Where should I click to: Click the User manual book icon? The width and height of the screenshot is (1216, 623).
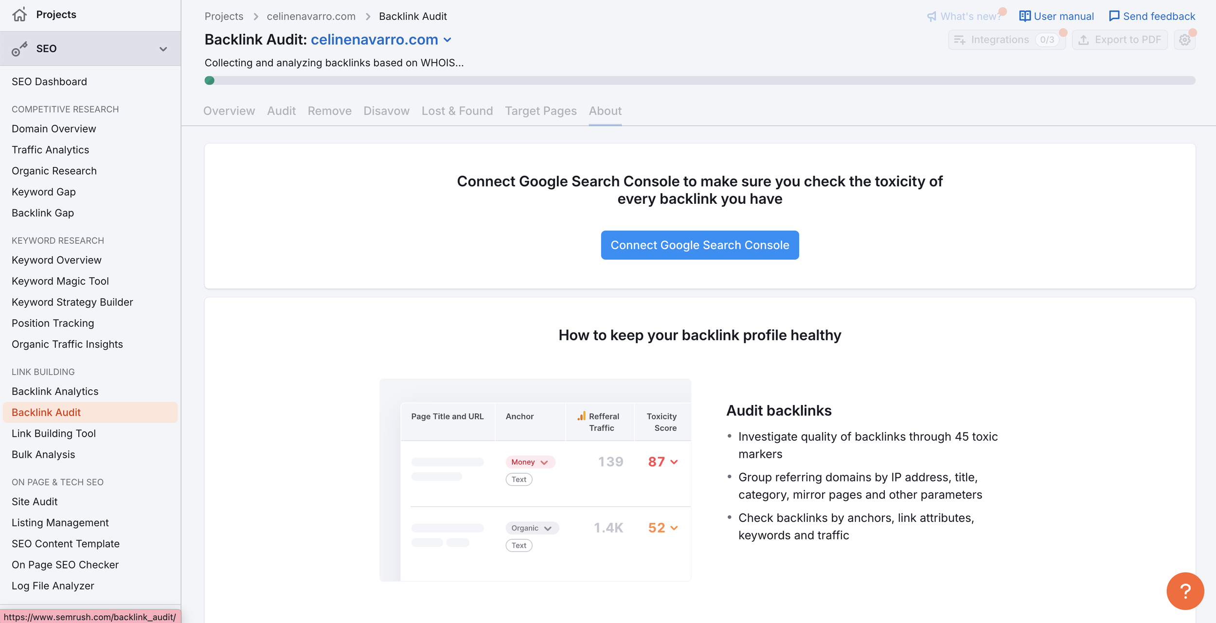click(x=1025, y=16)
